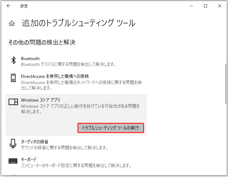Minimize the 設定 window
The width and height of the screenshot is (228, 177).
click(x=191, y=6)
